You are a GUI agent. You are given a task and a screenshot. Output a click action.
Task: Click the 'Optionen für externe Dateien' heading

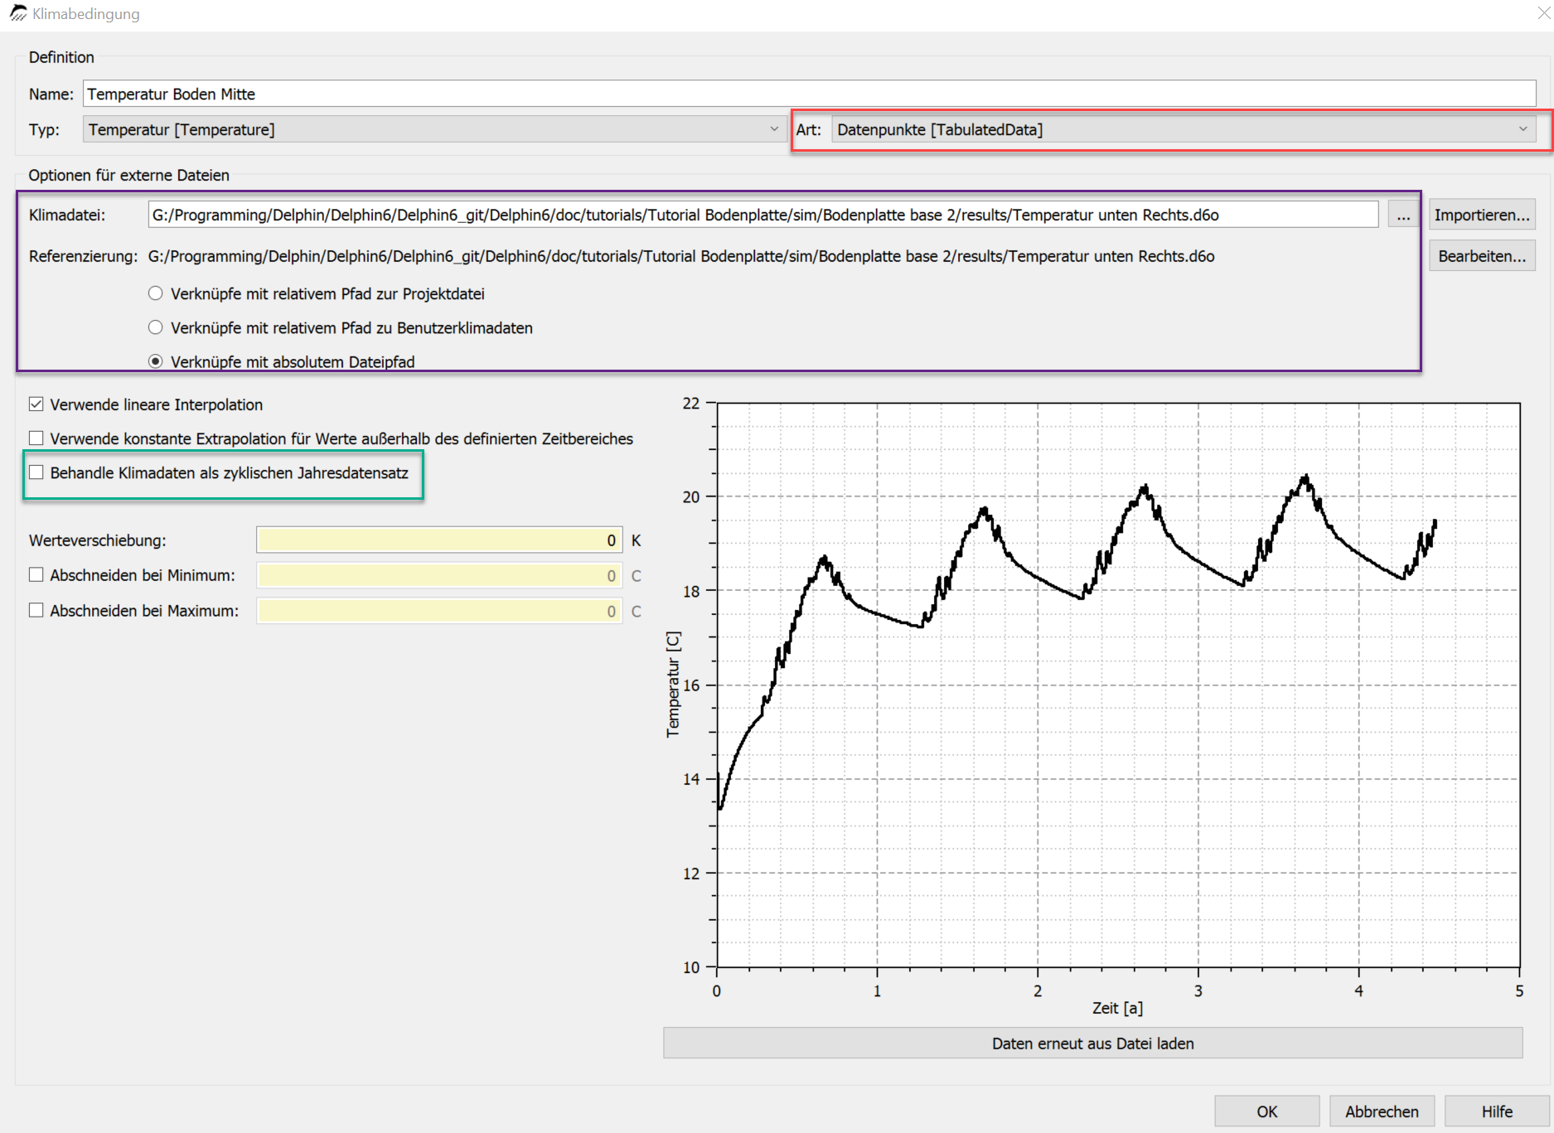(x=128, y=175)
